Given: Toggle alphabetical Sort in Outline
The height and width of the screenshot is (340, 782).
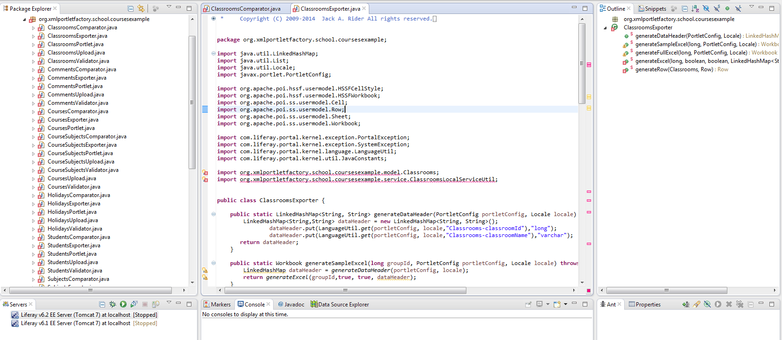Looking at the screenshot, I should click(x=695, y=8).
